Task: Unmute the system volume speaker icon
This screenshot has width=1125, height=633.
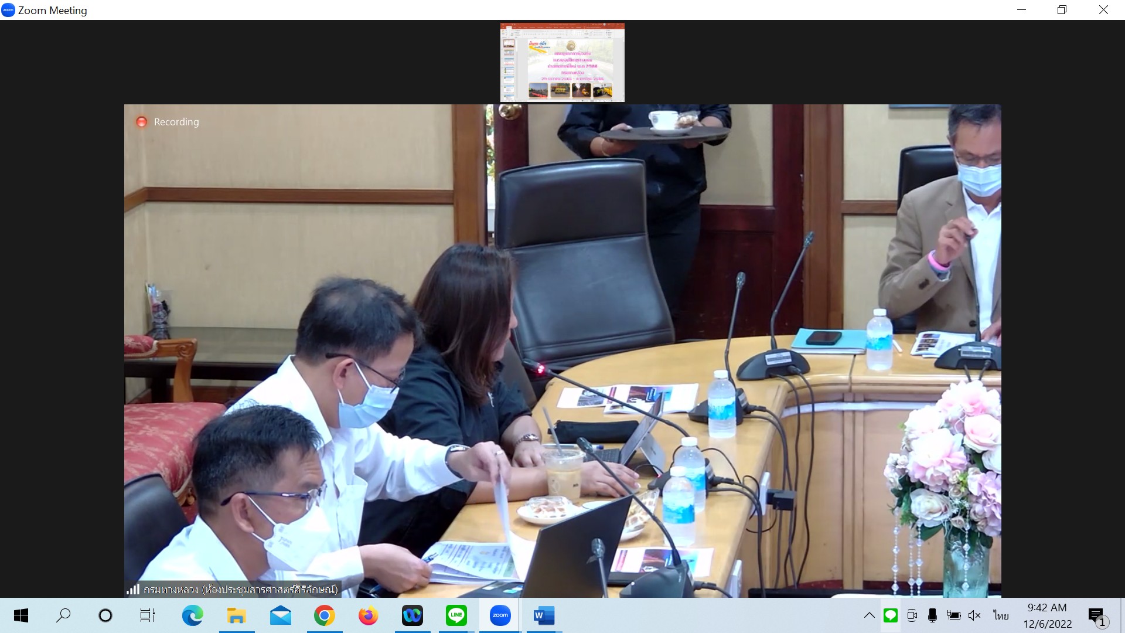Action: pos(974,615)
